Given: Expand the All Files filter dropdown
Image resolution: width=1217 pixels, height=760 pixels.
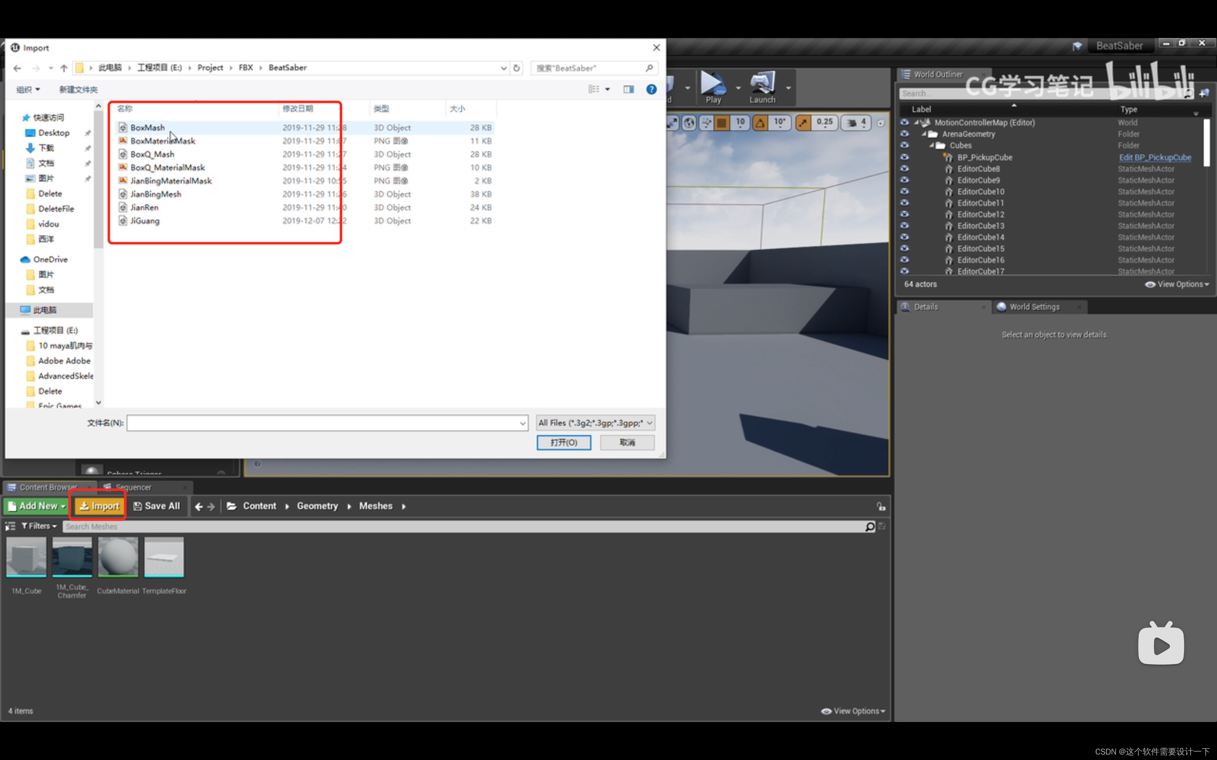Looking at the screenshot, I should pos(649,423).
